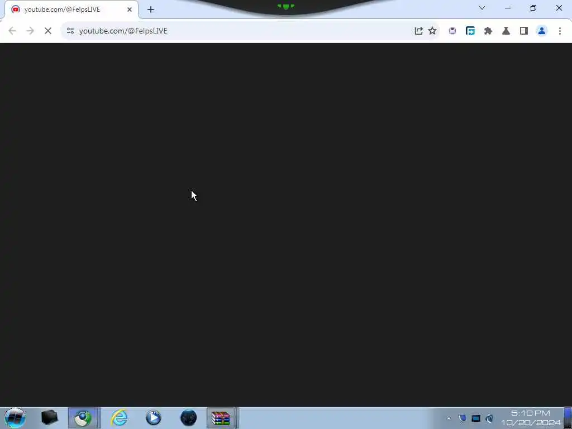
Task: Open the shield security tray icon
Action: point(462,418)
